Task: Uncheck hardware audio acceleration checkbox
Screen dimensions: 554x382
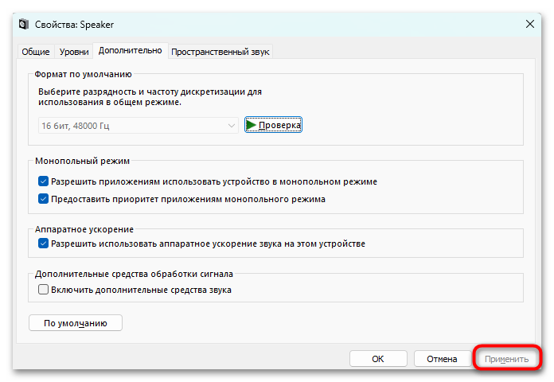Action: (43, 244)
